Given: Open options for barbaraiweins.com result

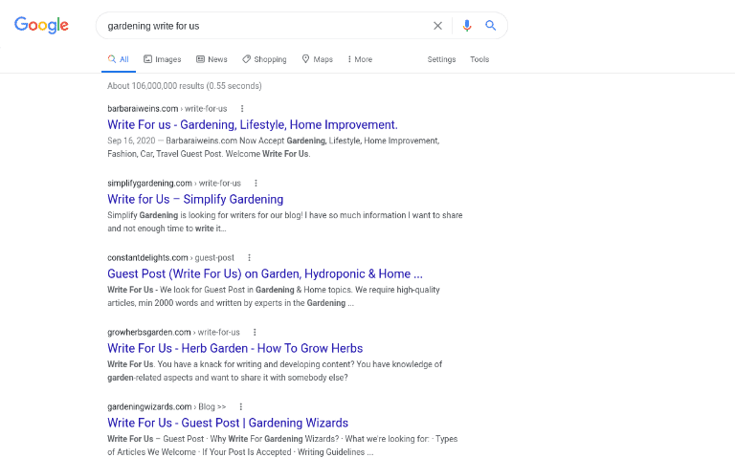Looking at the screenshot, I should 242,109.
